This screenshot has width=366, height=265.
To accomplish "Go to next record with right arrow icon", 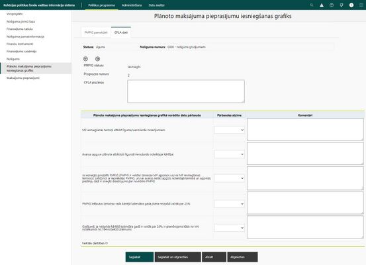I will tap(97, 59).
